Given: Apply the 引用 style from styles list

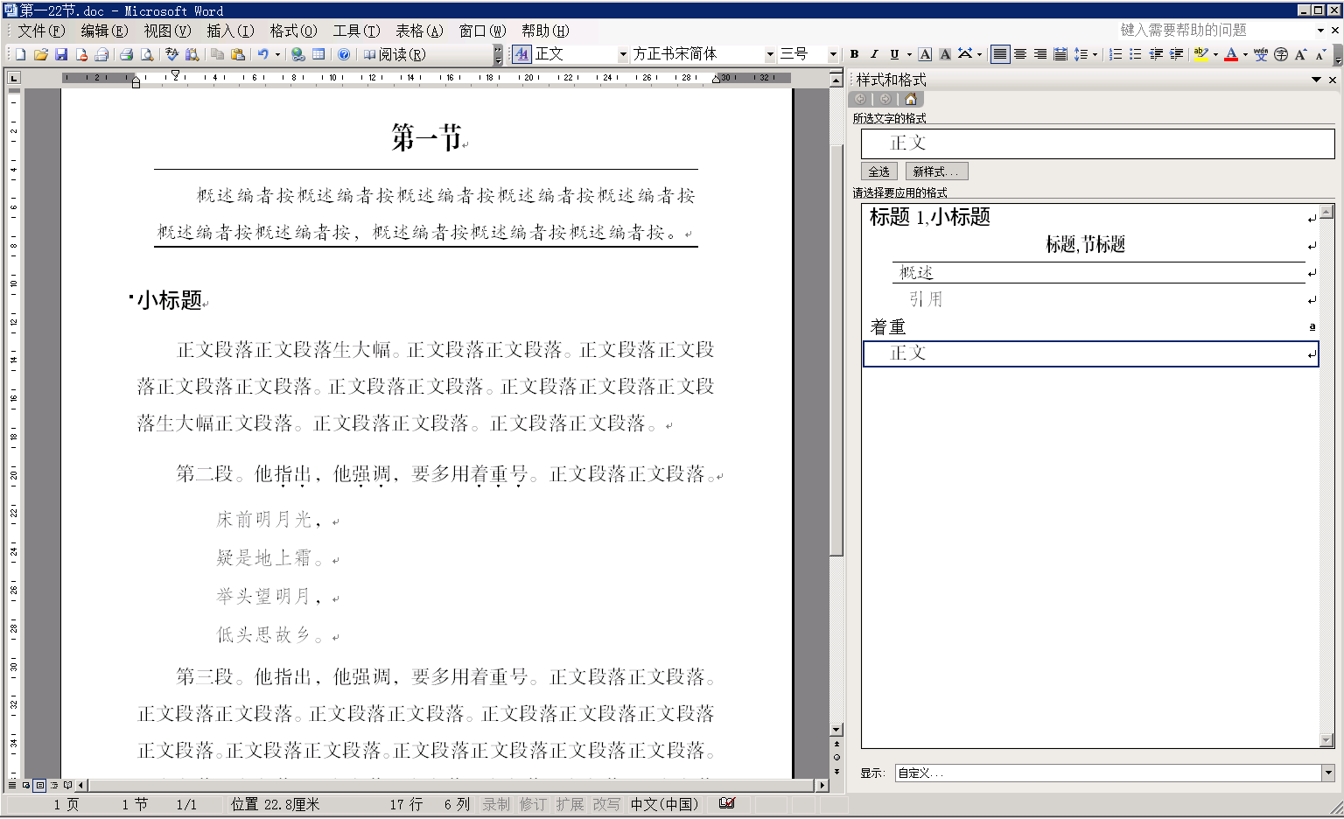Looking at the screenshot, I should coord(926,299).
